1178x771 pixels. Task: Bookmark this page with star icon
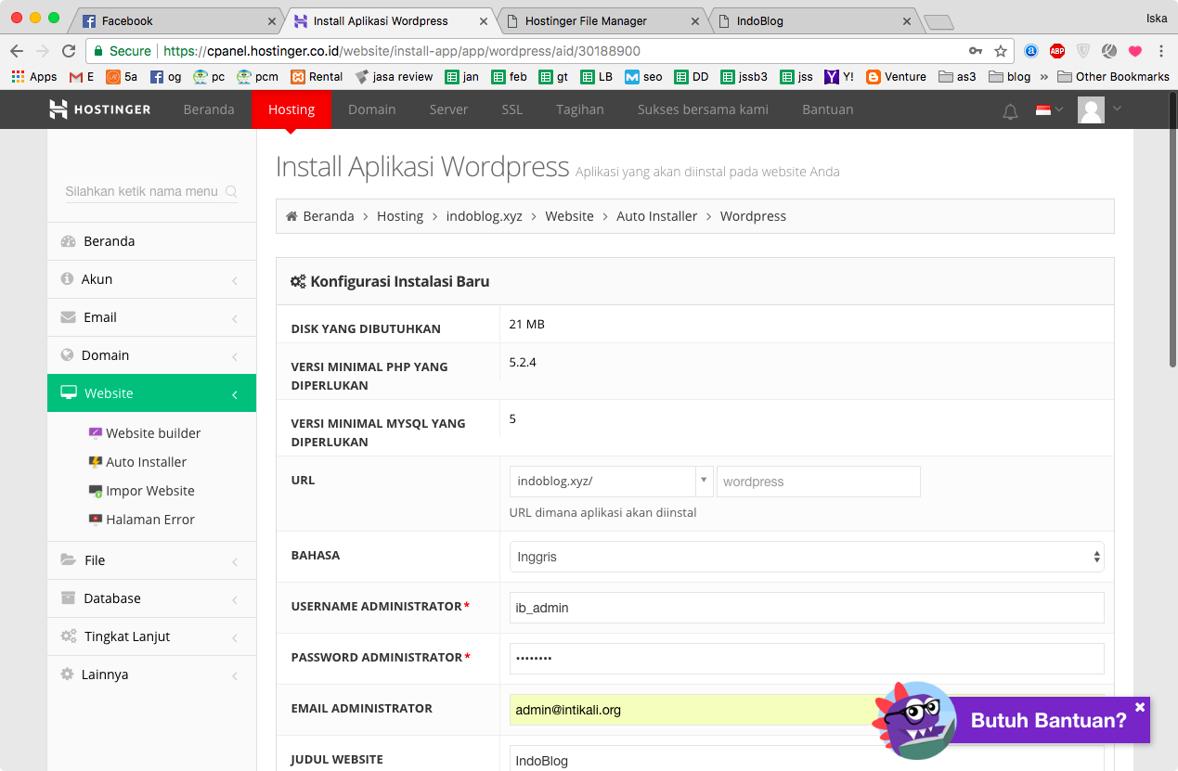(1001, 51)
